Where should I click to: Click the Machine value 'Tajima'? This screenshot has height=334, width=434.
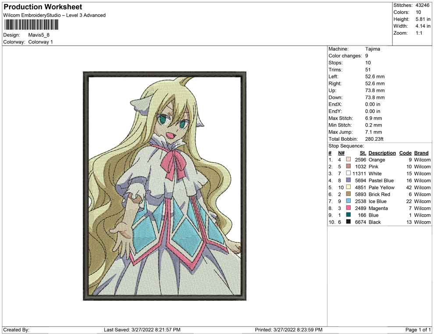pos(373,49)
